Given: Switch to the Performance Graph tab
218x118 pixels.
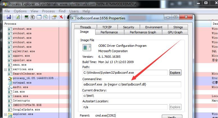Looking at the screenshot, I should (x=143, y=32).
